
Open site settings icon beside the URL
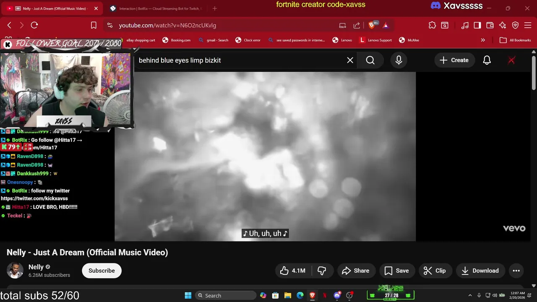[x=110, y=25]
